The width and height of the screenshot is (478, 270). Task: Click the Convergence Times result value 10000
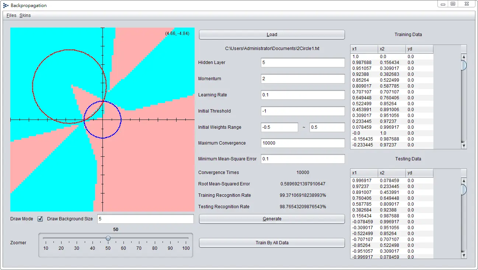pos(303,173)
